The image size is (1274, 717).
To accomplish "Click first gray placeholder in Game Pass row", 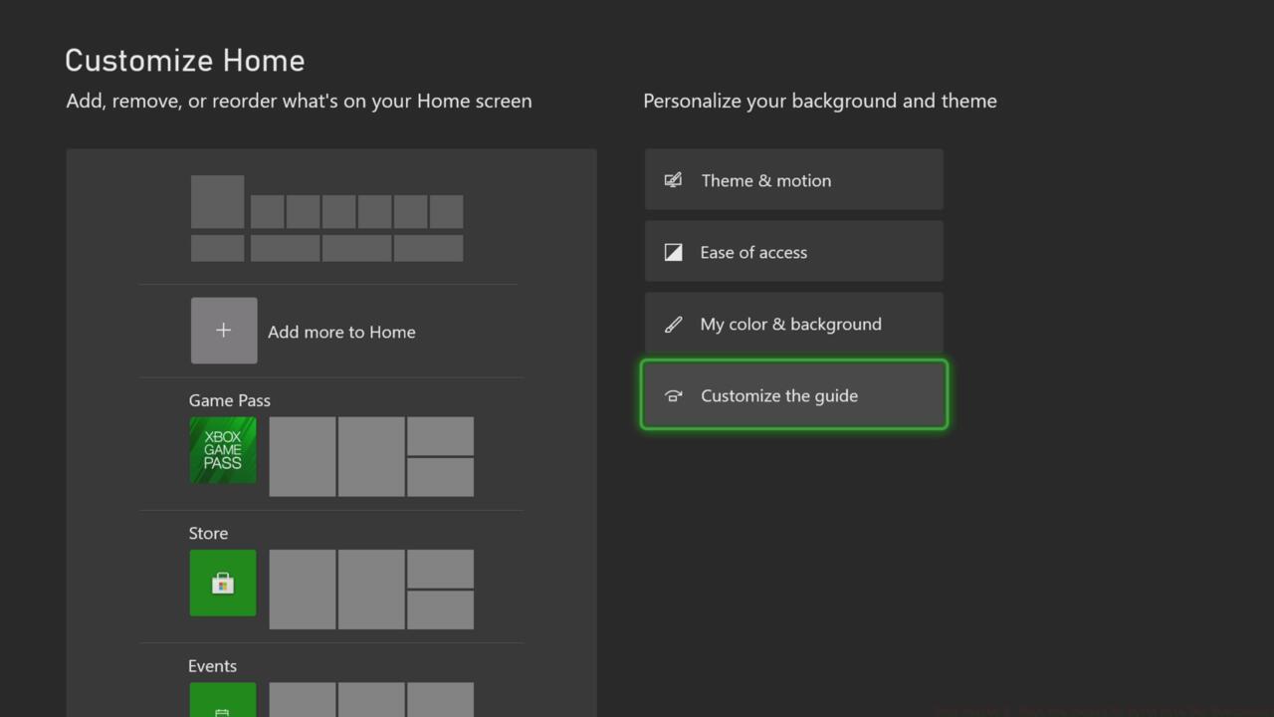I will pyautogui.click(x=303, y=456).
